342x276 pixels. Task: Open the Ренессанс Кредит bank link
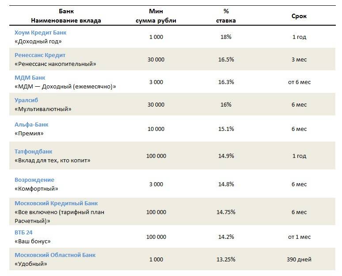40,55
